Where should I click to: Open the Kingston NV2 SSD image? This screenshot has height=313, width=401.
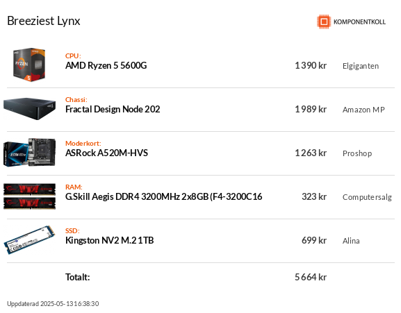point(29,240)
